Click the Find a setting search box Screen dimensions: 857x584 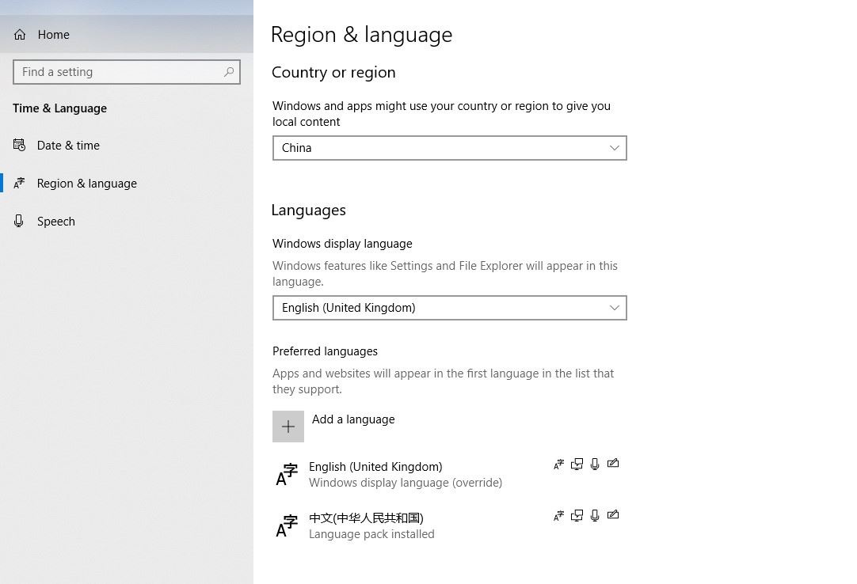[119, 72]
